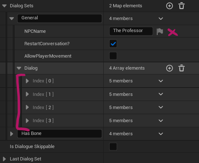Expand the Has Bone map entry
Viewport: 199px width, 163px height.
12,134
